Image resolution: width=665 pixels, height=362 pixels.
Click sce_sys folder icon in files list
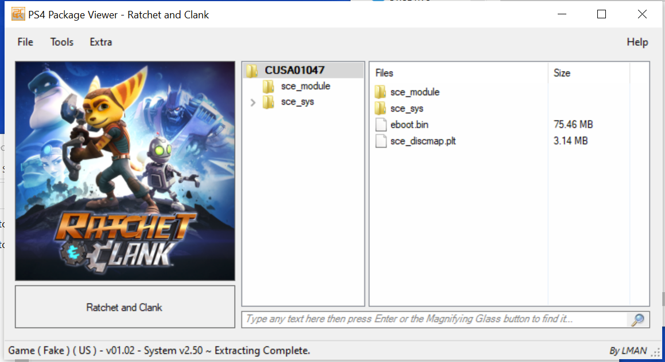tap(380, 108)
